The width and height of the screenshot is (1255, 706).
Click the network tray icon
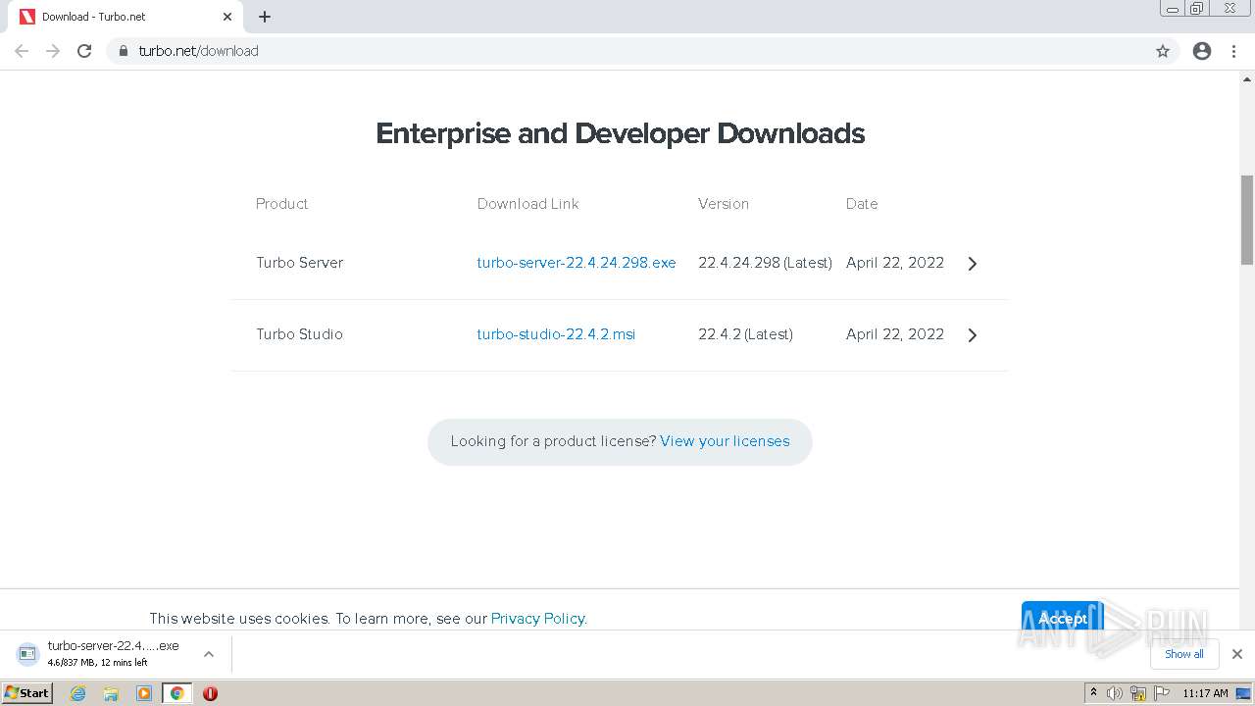[1138, 693]
